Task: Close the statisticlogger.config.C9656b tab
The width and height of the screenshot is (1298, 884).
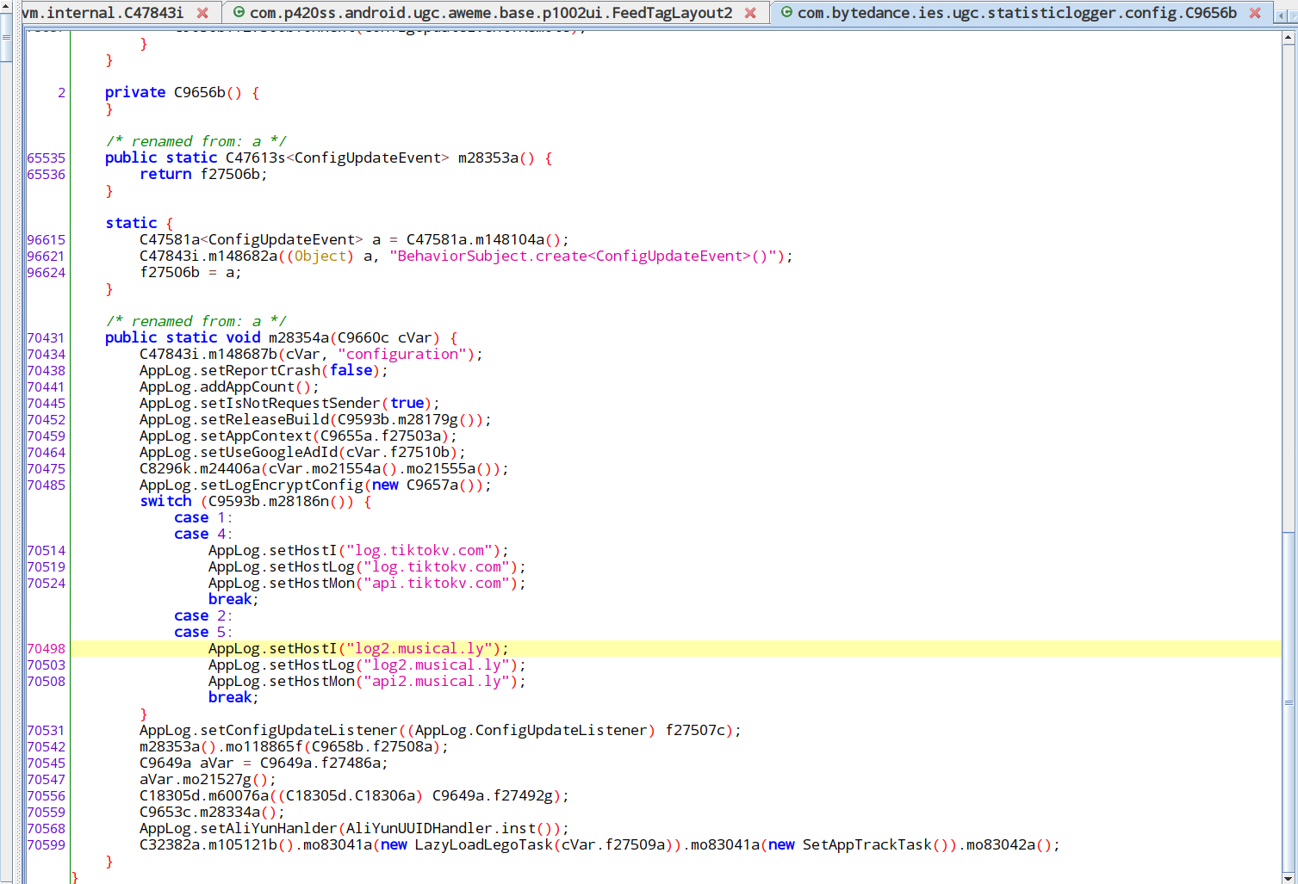Action: 1255,13
